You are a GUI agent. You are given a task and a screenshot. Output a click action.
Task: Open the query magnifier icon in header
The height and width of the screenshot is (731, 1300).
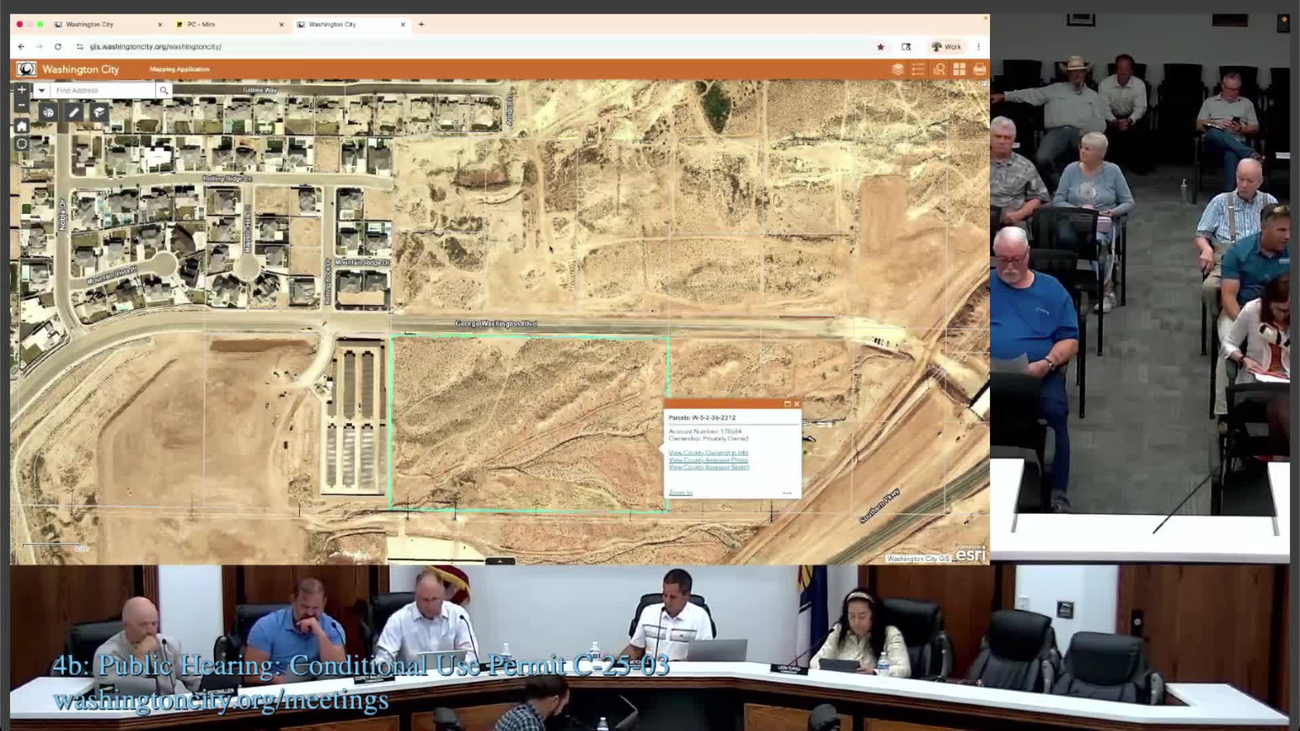(939, 69)
